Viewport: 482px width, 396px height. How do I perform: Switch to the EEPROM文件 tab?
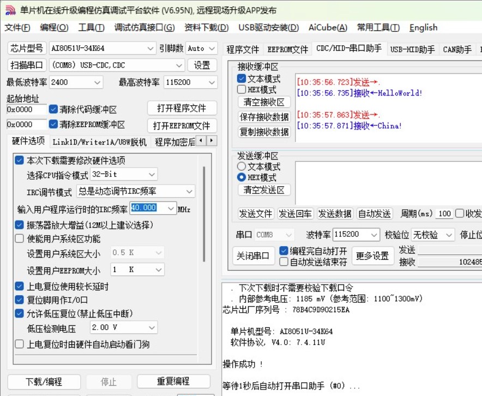tap(287, 50)
